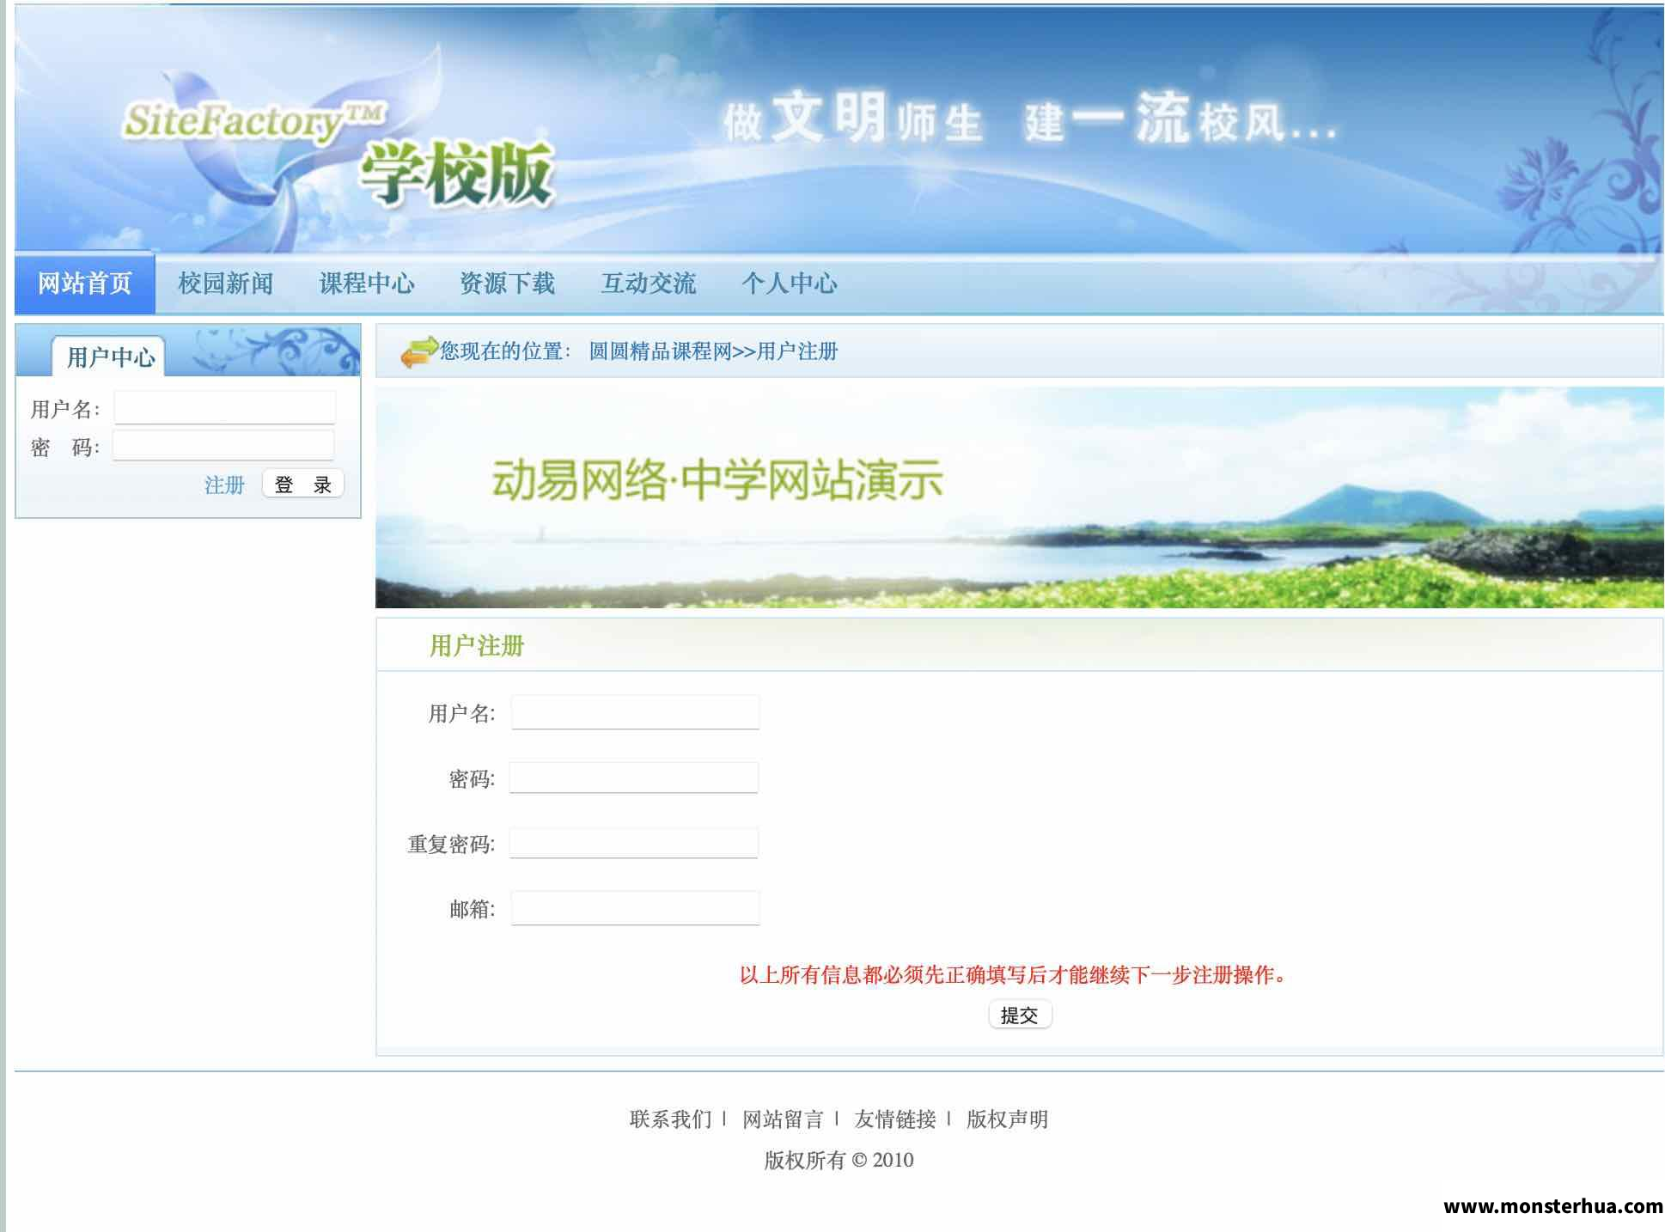1665x1232 pixels.
Task: Focus the 邮箱 input field
Action: point(635,908)
